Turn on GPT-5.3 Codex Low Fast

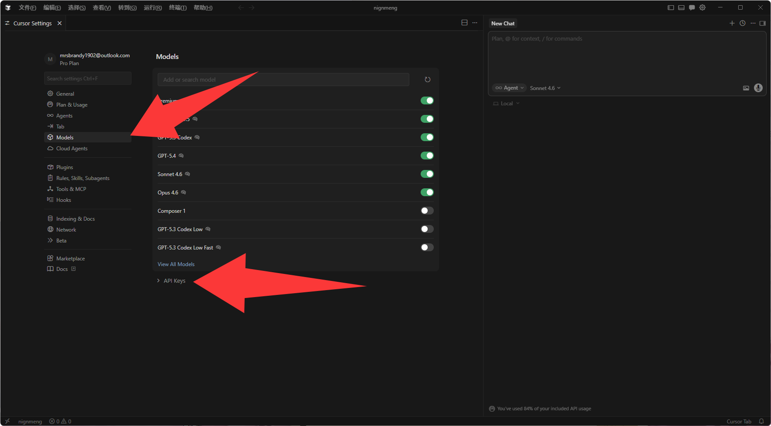(x=427, y=247)
